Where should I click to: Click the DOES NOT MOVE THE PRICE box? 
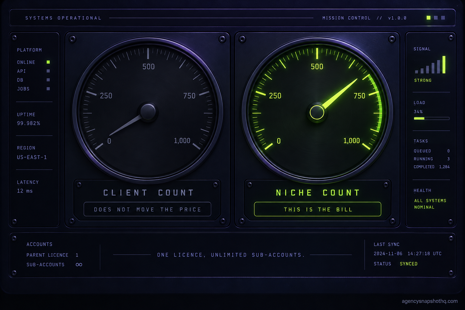tap(147, 209)
